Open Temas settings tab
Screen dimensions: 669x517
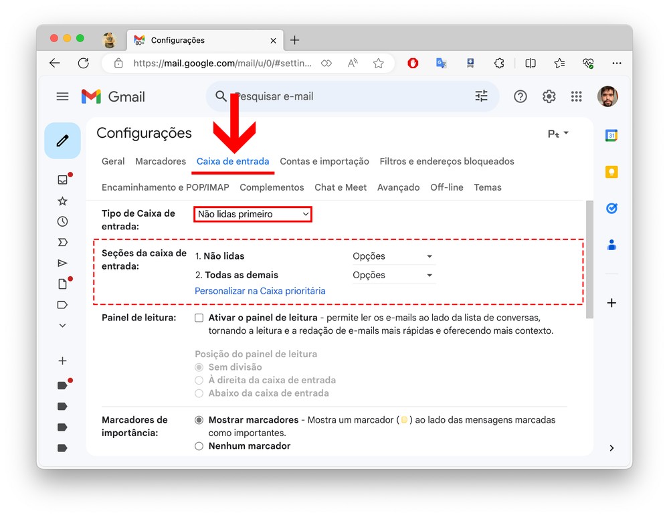pos(488,187)
